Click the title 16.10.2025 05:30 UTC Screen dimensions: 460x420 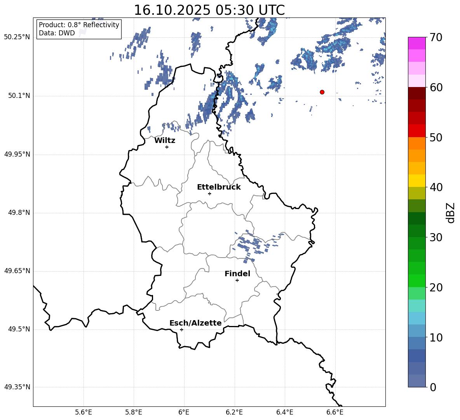pyautogui.click(x=209, y=10)
